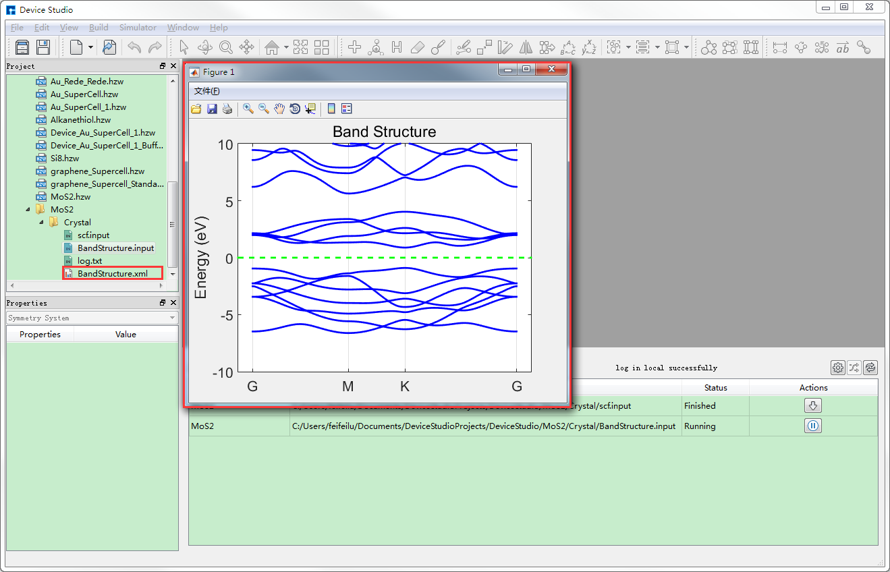Download results of the finished scf.input job
This screenshot has width=890, height=572.
[812, 405]
